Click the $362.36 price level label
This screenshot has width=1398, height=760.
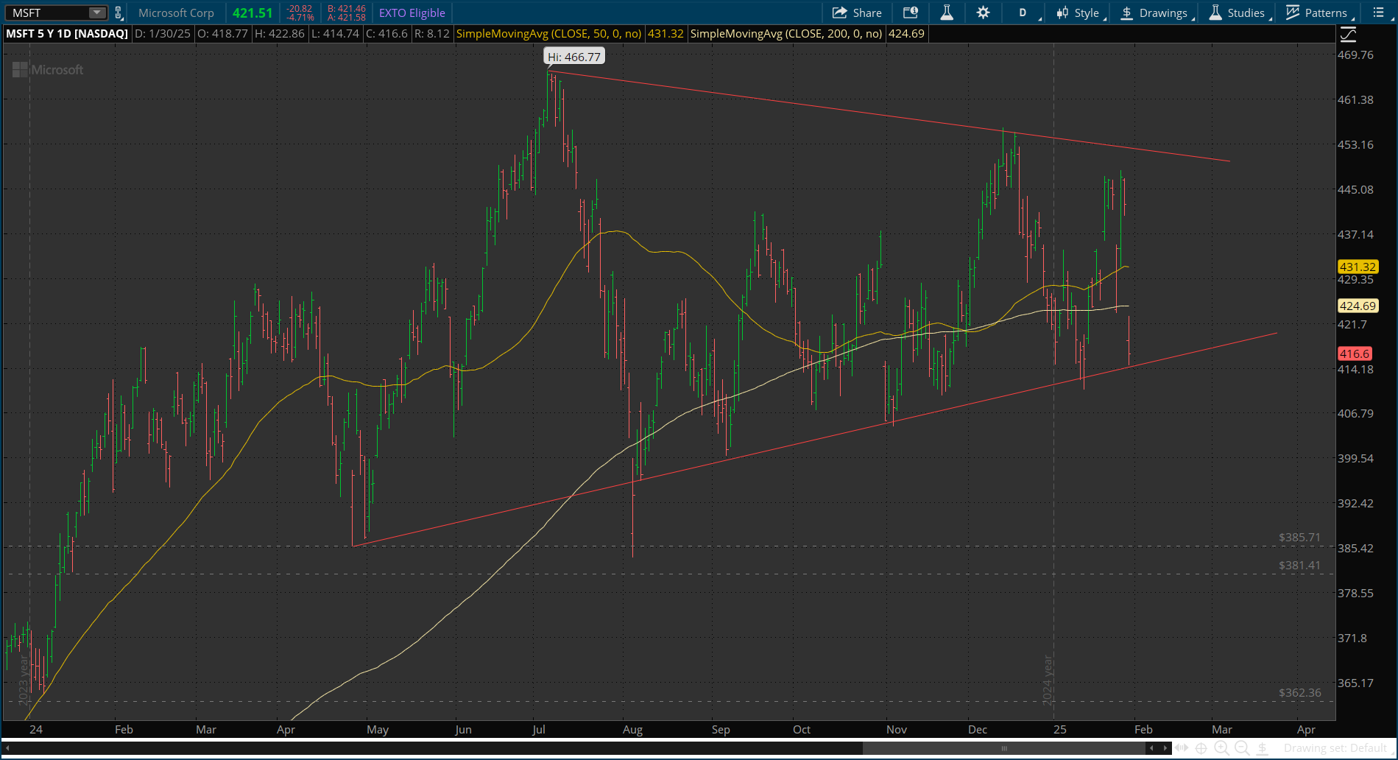tap(1299, 692)
